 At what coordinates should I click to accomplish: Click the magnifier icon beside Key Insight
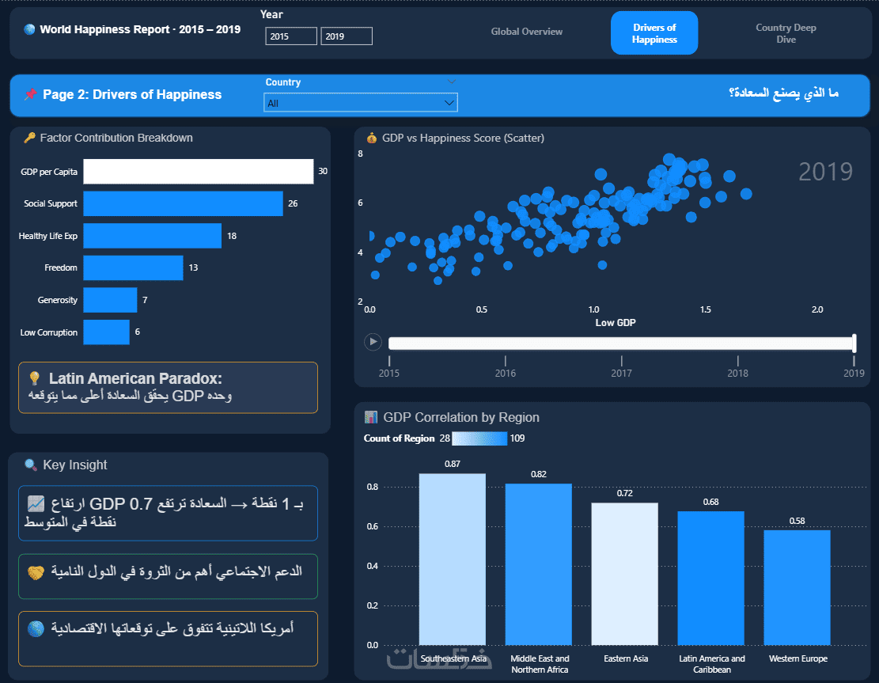tap(30, 465)
